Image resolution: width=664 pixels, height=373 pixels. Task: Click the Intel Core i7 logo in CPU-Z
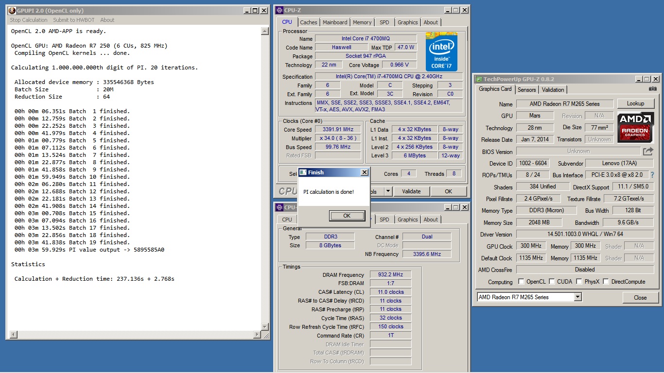click(x=441, y=51)
